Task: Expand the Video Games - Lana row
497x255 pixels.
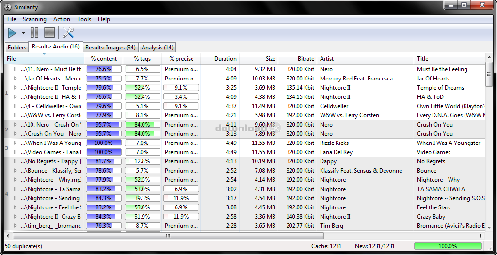Action: click(x=15, y=152)
